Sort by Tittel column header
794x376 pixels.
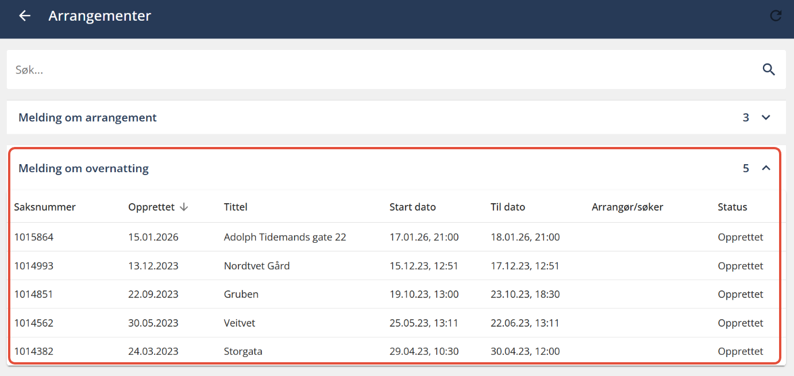(x=236, y=207)
